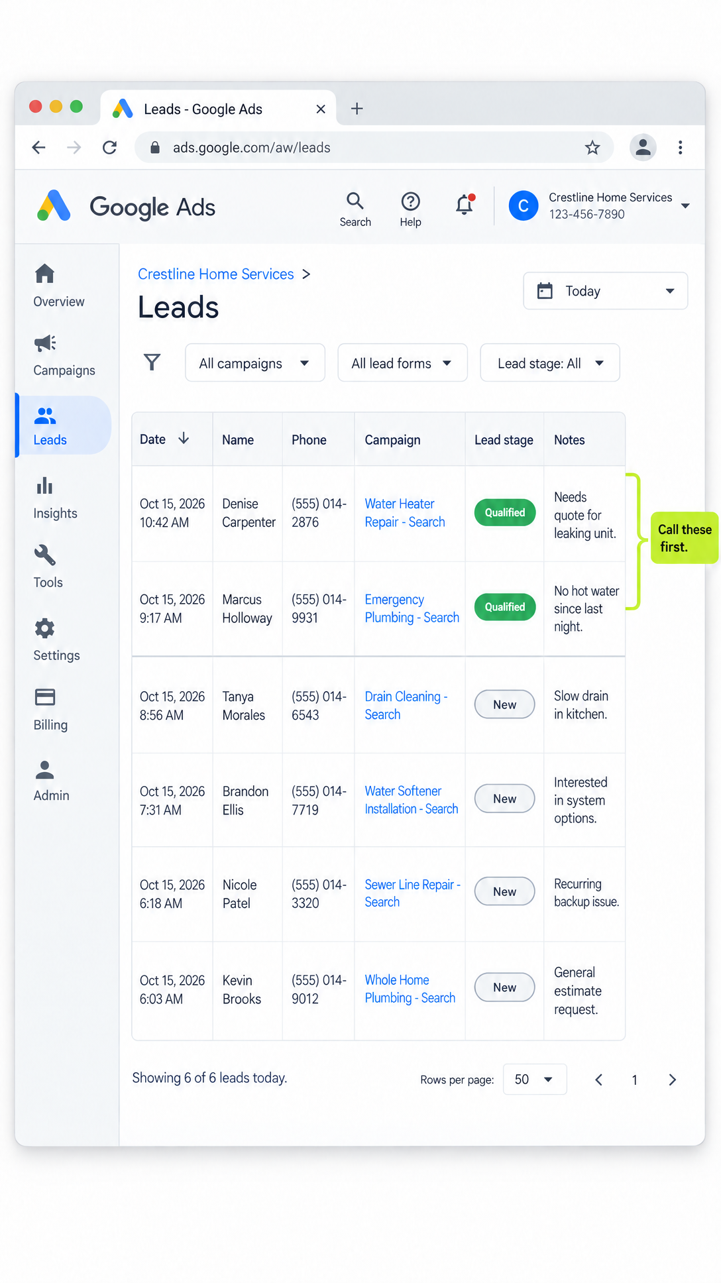Go to the previous page of leads
Screen dimensions: 721x1283
point(598,1080)
